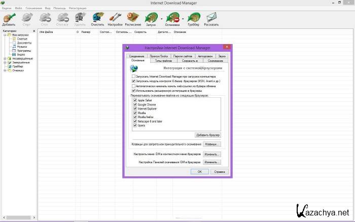Click the Рассказать envelope icon
The width and height of the screenshot is (355, 222).
pos(211,19)
